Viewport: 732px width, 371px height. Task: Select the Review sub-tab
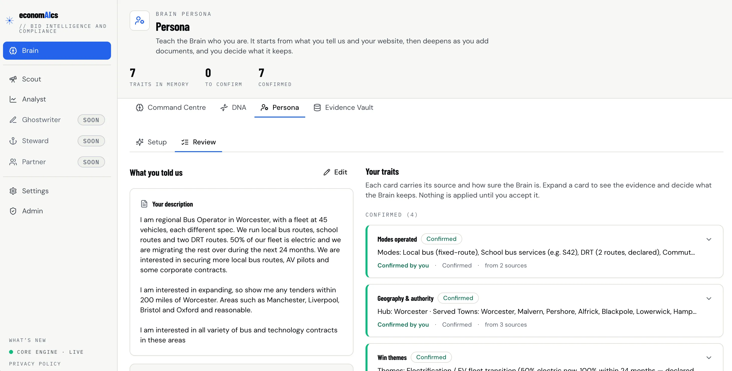coord(198,142)
